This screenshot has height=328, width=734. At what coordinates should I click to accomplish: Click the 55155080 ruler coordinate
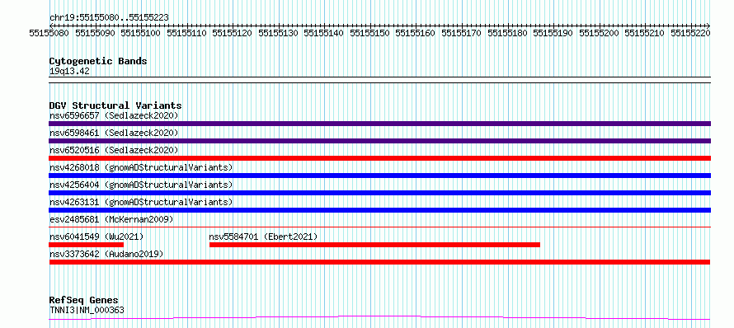tap(49, 33)
